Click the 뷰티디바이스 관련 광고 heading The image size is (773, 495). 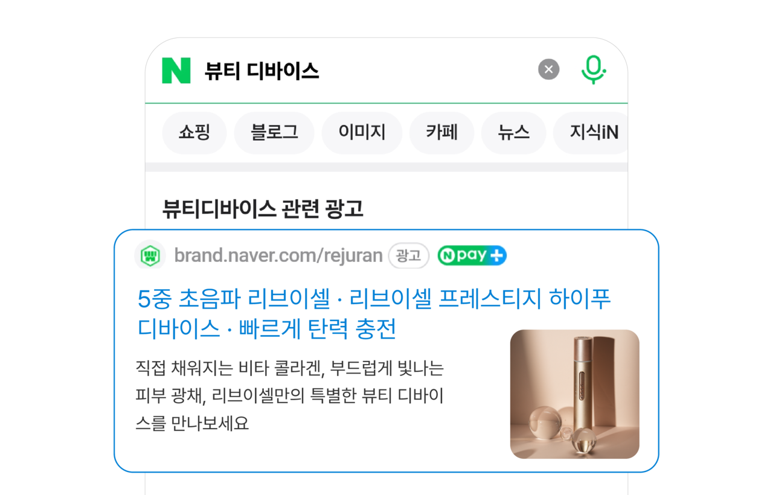coord(263,209)
